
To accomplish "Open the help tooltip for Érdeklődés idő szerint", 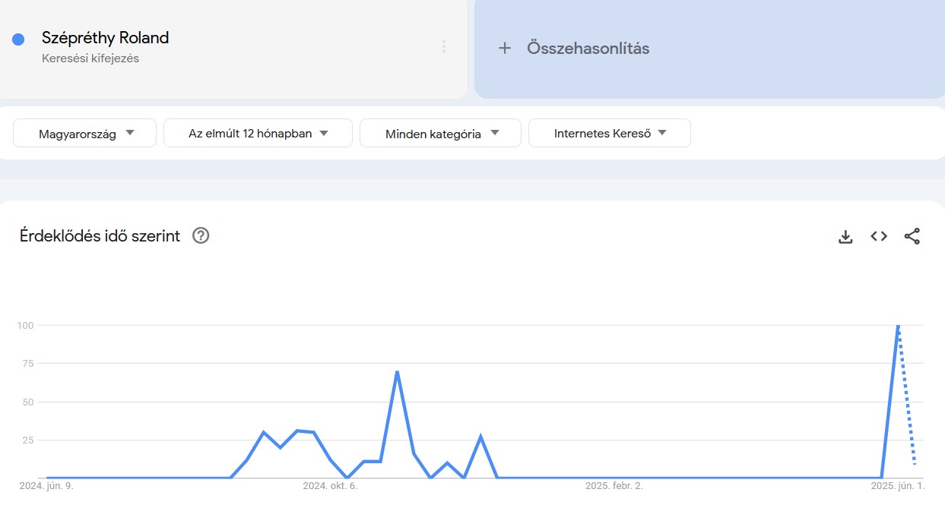I will 200,236.
